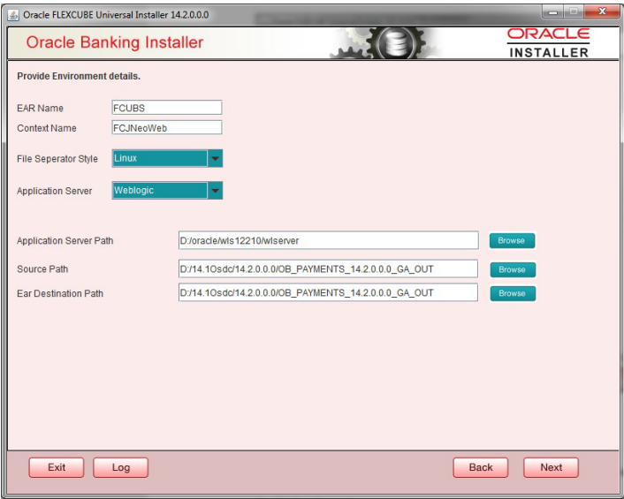Viewport: 624px width, 499px height.
Task: Open the File Seperator Style dropdown arrow
Action: pyautogui.click(x=215, y=158)
